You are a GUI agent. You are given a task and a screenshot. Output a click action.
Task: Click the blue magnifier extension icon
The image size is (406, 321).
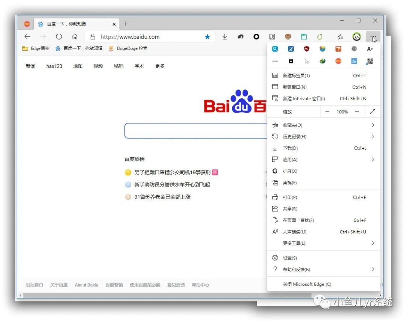tap(275, 49)
